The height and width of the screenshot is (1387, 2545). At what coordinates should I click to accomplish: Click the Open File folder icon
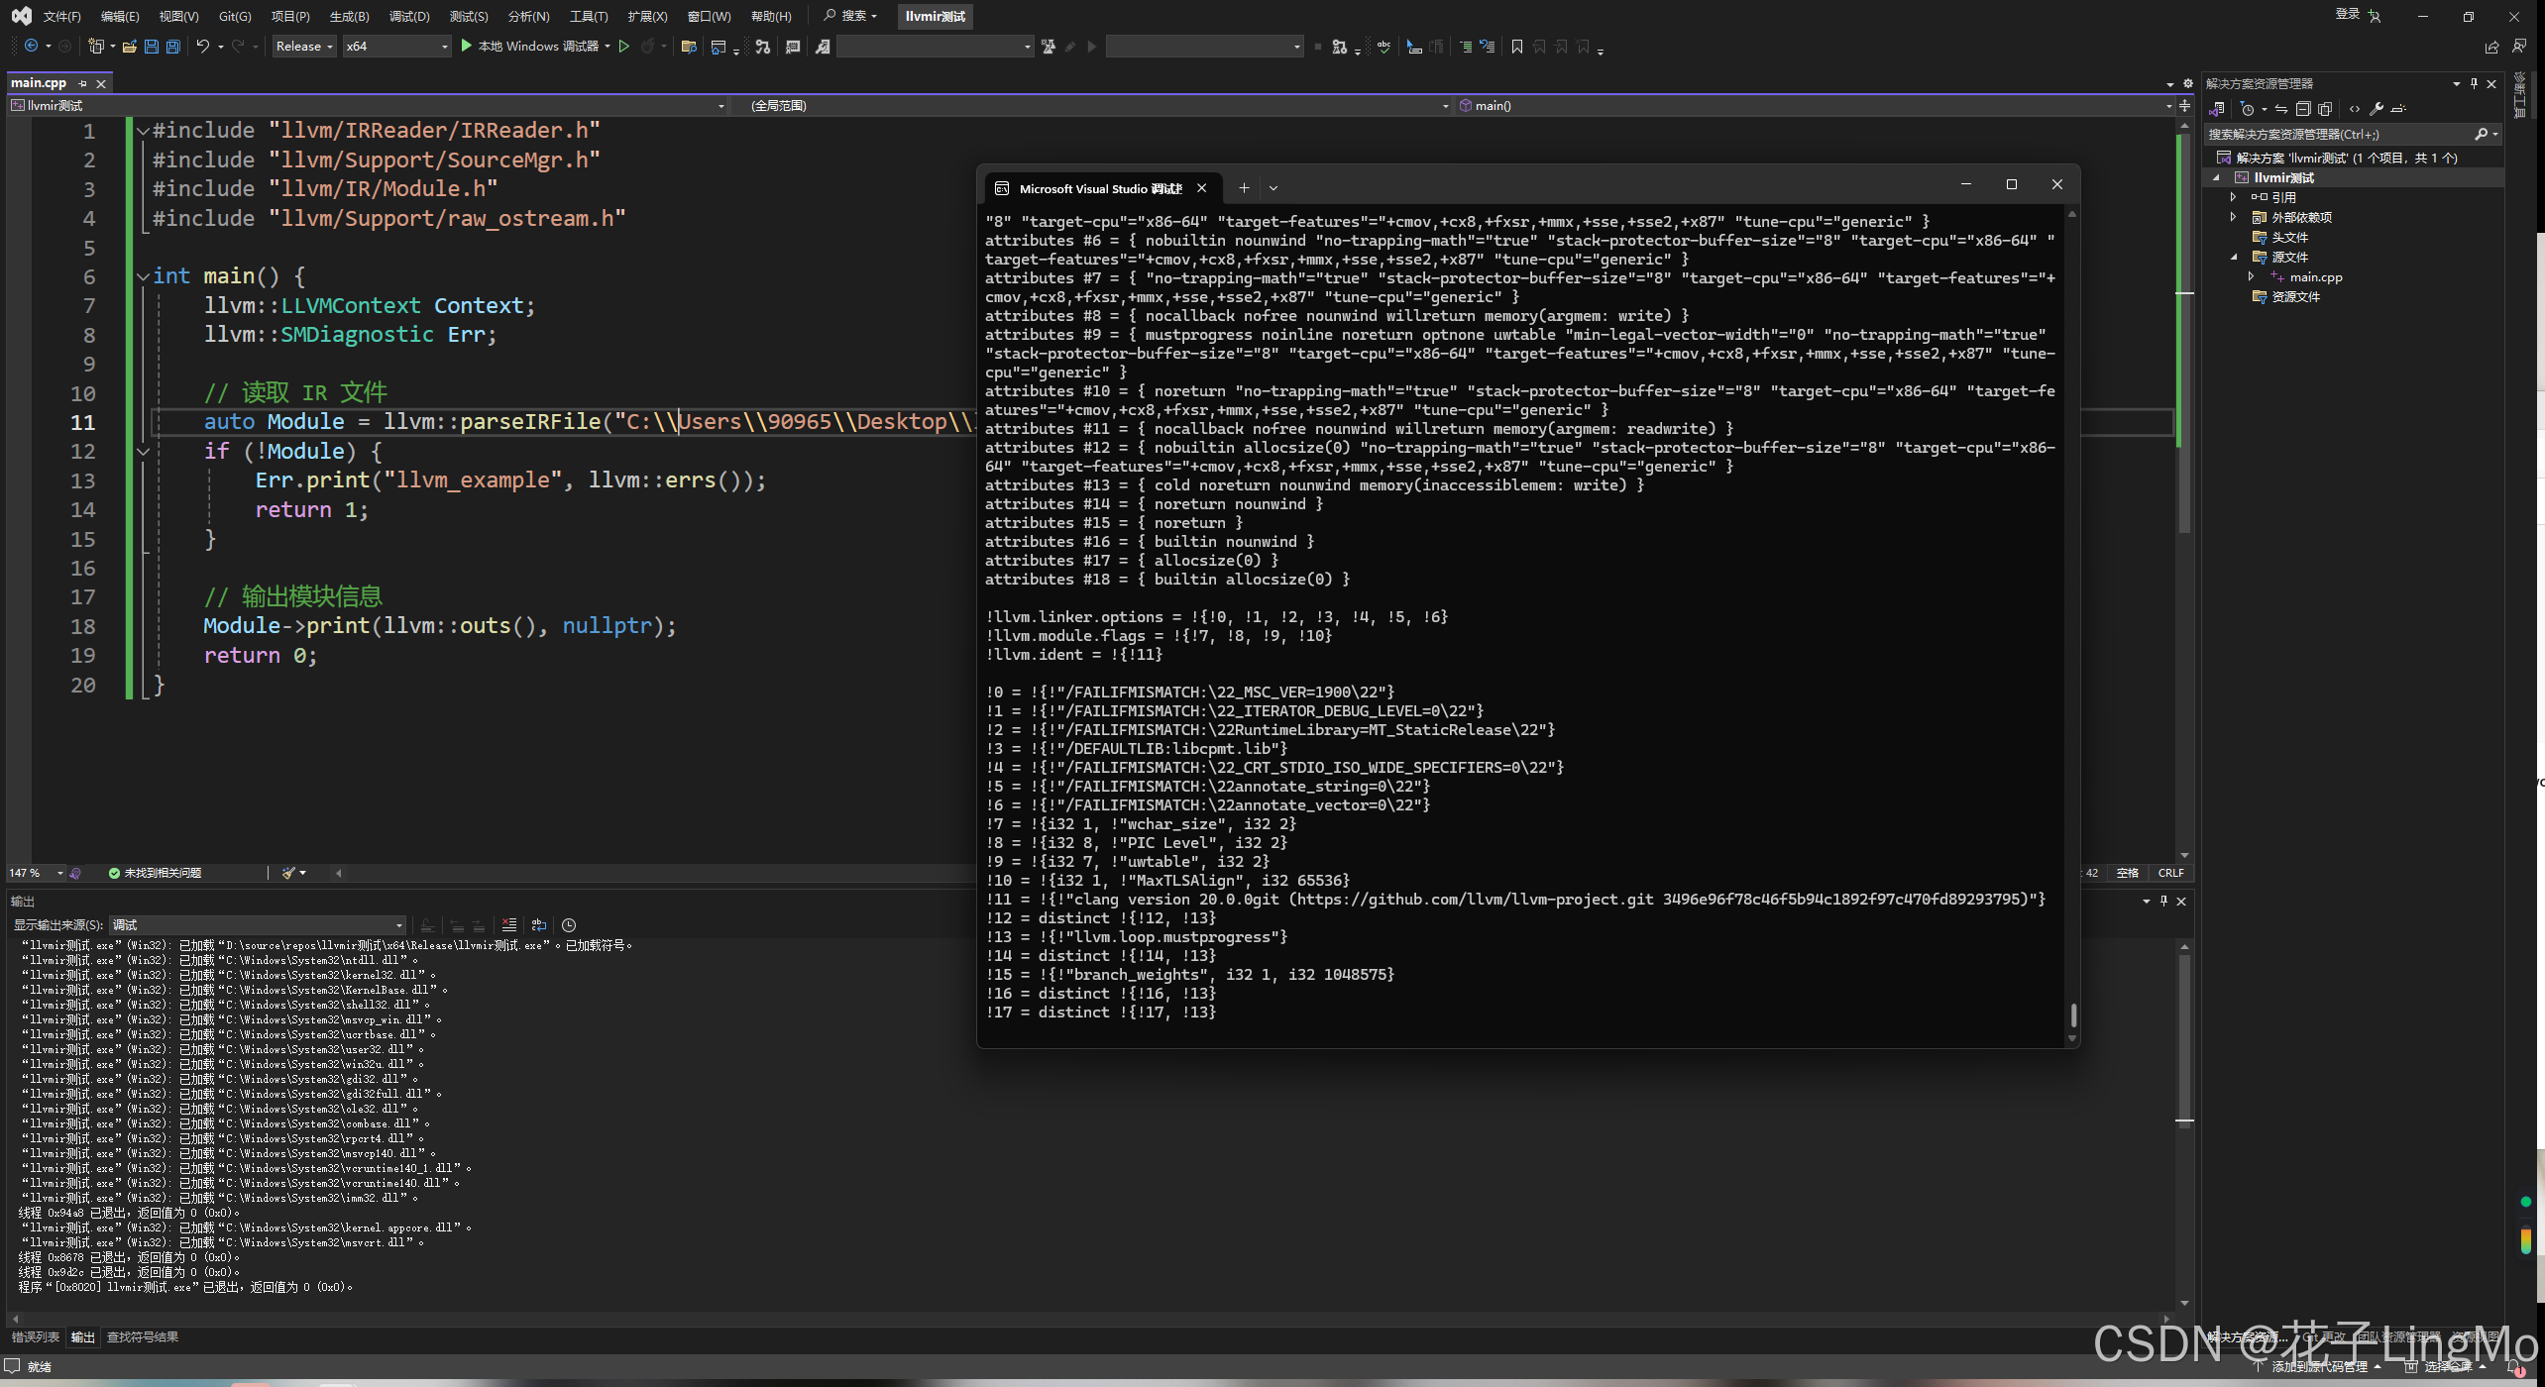pyautogui.click(x=129, y=47)
